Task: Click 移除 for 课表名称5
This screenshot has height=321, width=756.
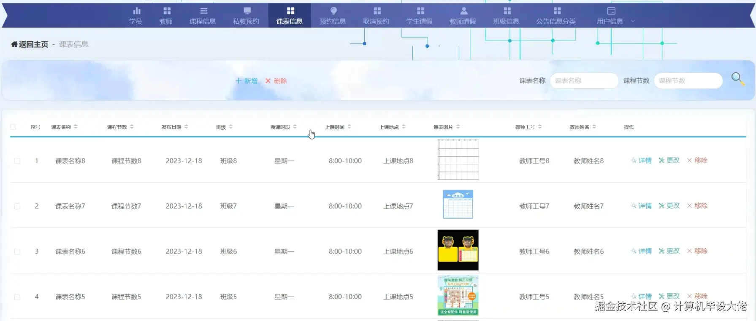Action: tap(697, 297)
